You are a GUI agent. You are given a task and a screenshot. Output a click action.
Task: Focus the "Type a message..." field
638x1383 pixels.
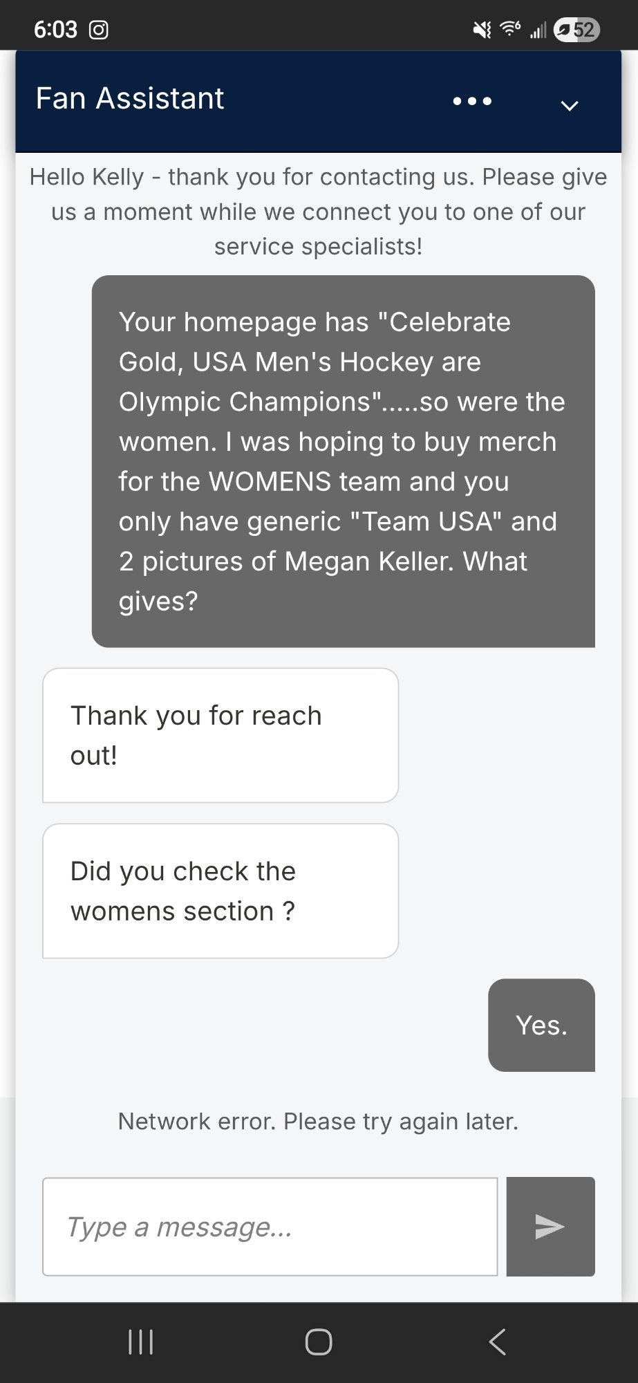(x=270, y=1226)
